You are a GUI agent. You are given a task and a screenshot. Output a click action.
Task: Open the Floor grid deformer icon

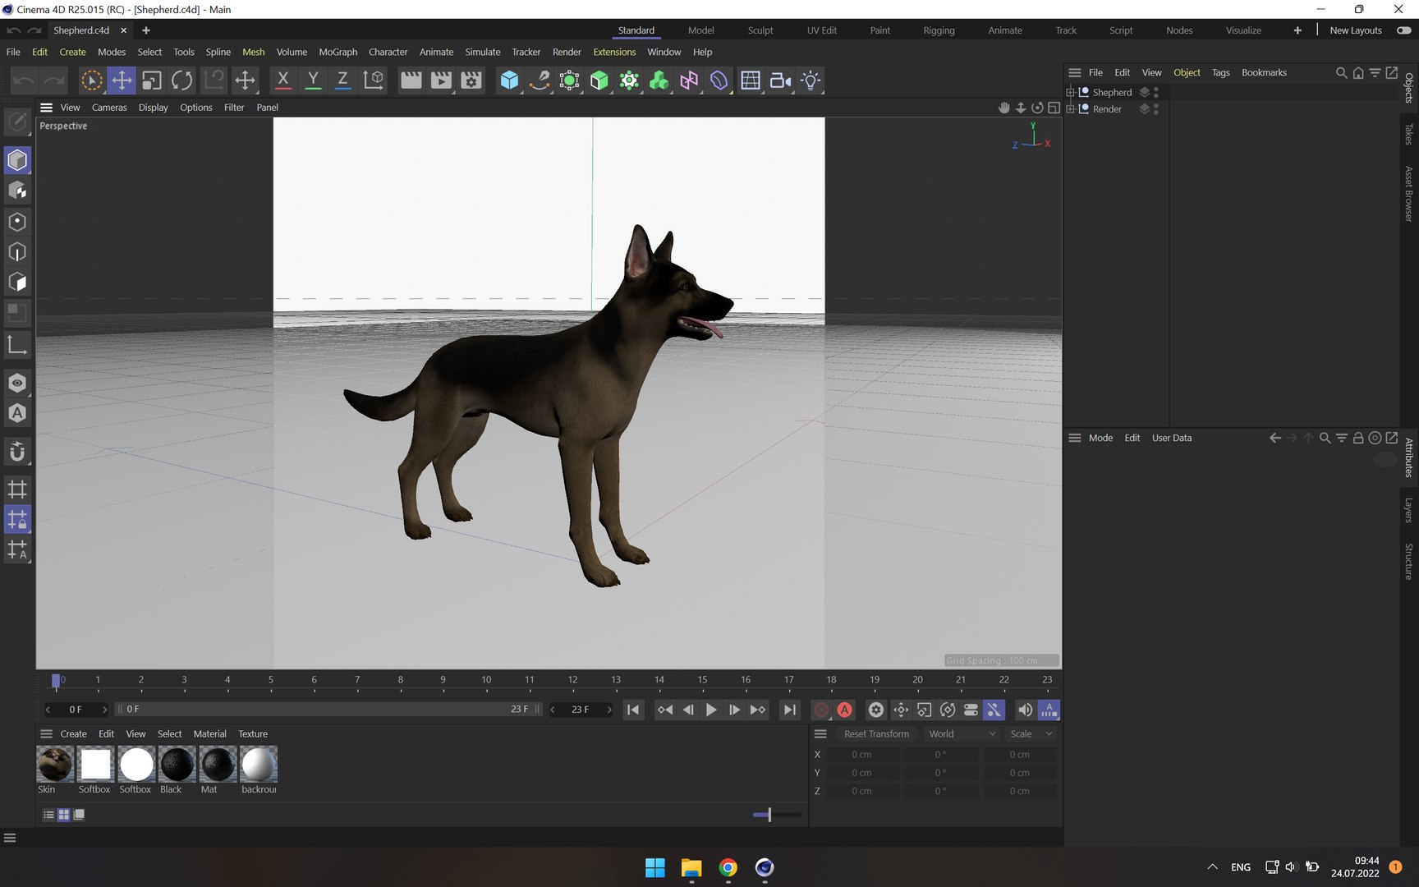pyautogui.click(x=750, y=80)
